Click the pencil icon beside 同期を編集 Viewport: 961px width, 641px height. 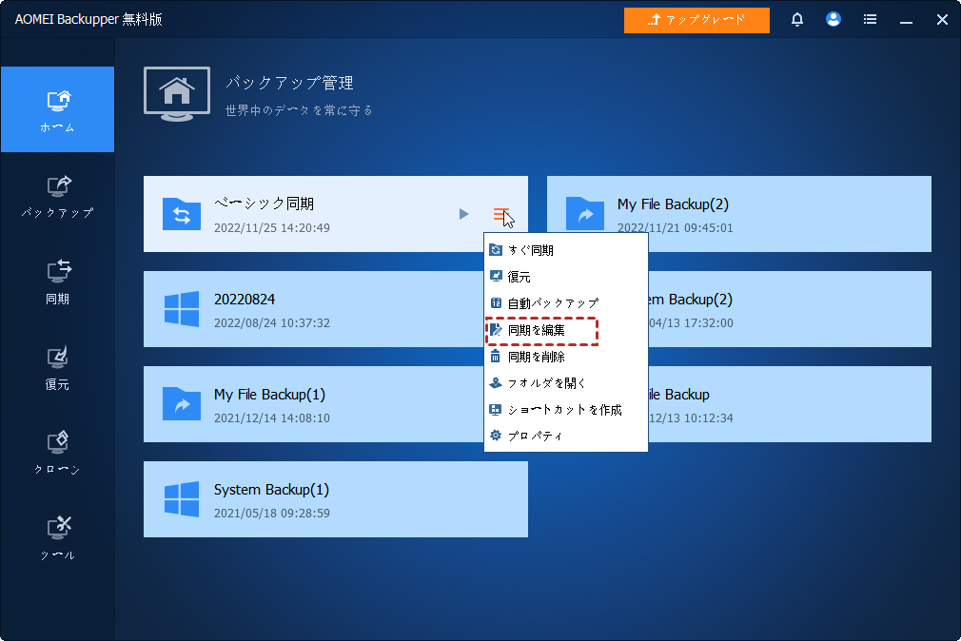(x=496, y=330)
